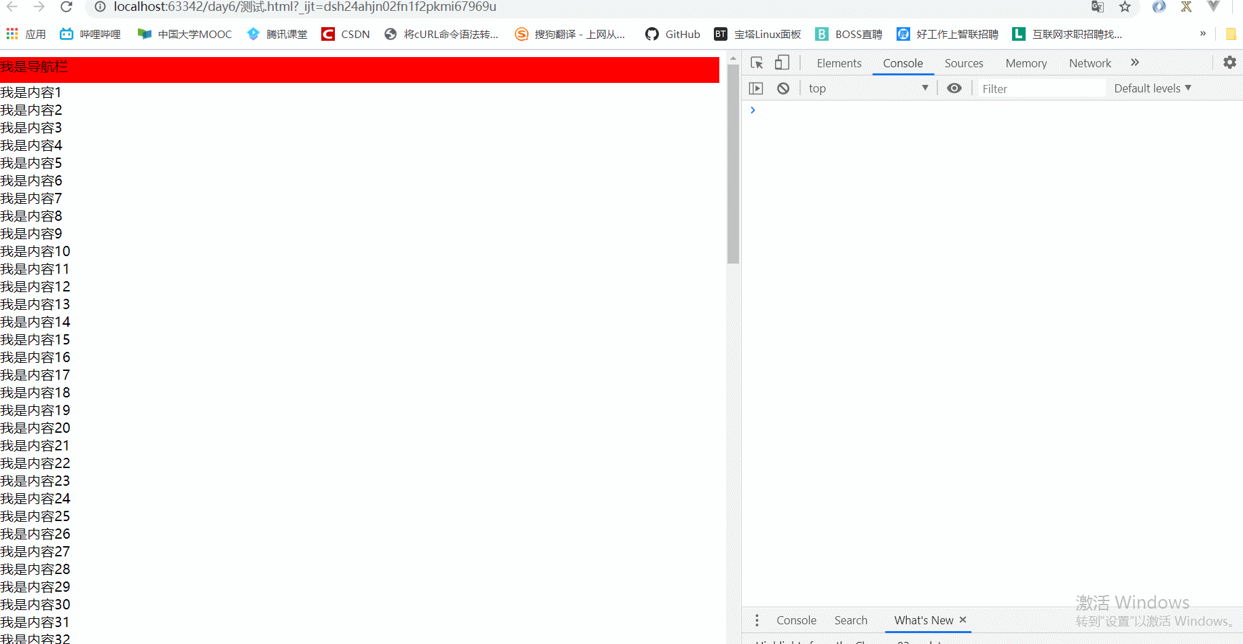Switch to the Memory tab
Screen dimensions: 1243x644
point(1026,63)
